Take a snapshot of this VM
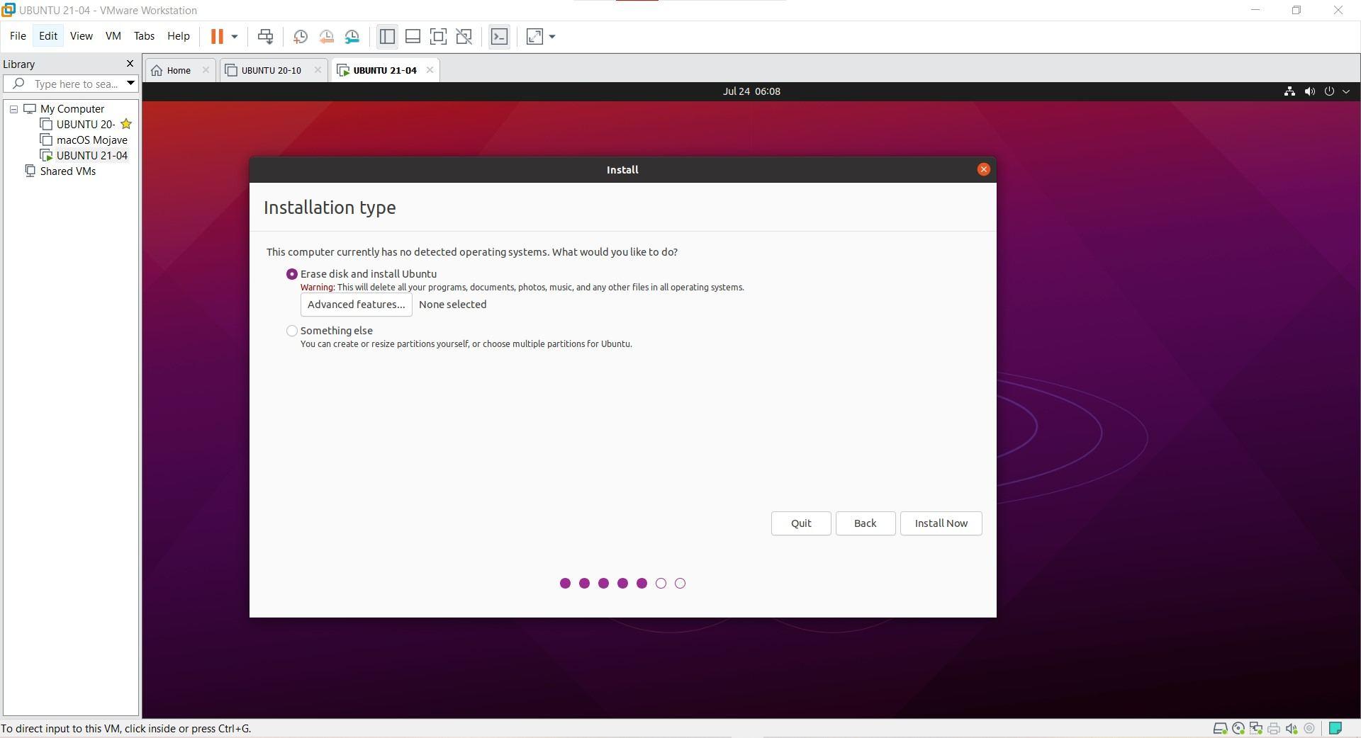1361x738 pixels. (301, 36)
